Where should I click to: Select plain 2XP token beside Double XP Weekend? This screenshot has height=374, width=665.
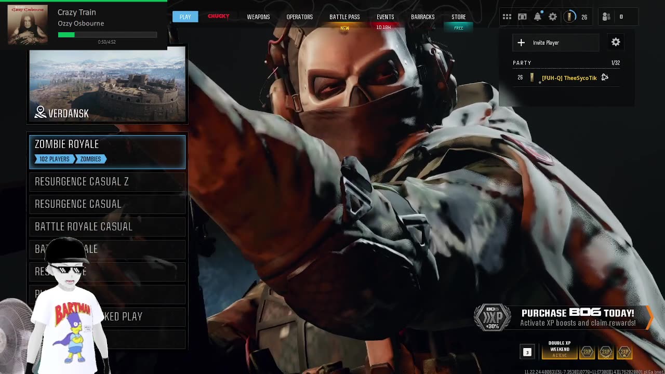click(587, 352)
